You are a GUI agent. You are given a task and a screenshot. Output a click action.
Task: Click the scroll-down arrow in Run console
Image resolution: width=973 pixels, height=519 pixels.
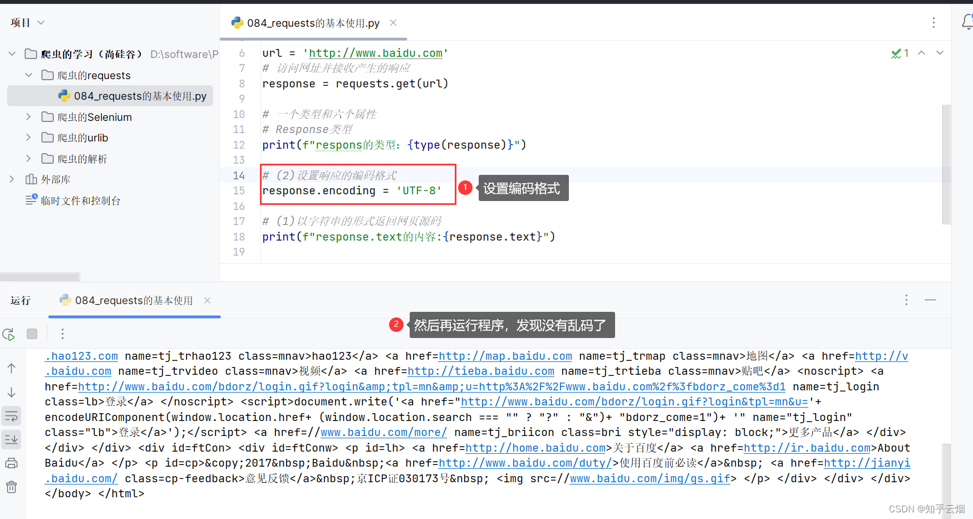coord(12,393)
